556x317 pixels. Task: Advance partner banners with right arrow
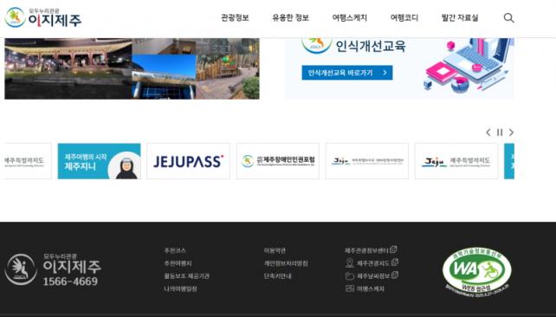511,133
